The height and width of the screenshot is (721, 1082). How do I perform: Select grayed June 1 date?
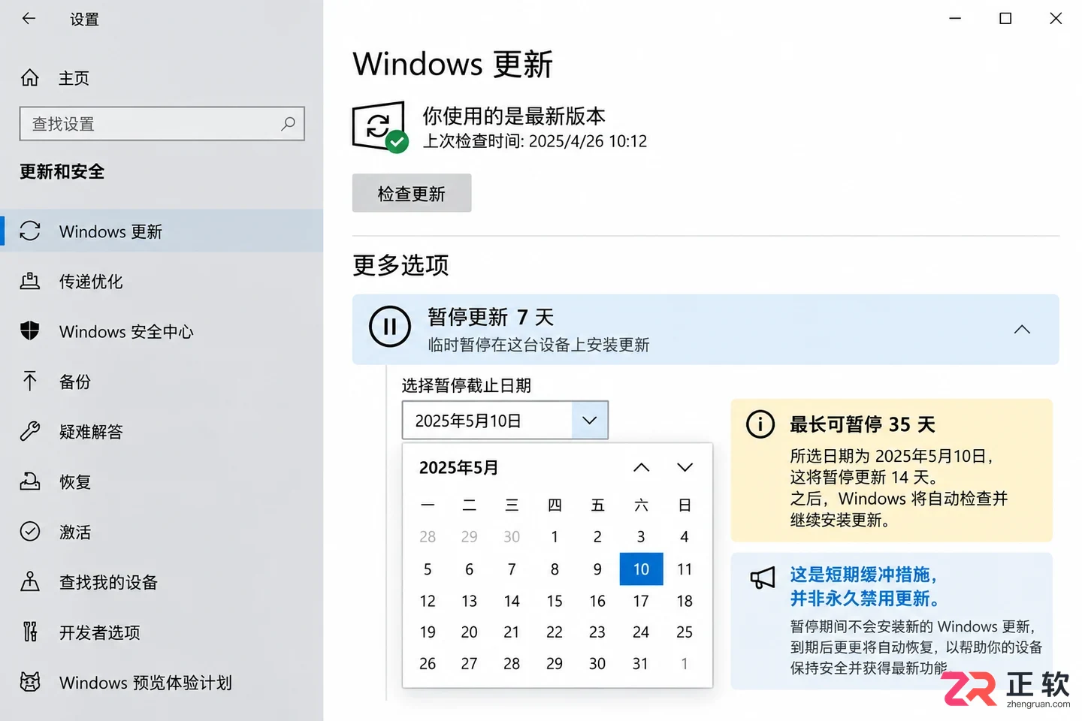(x=685, y=663)
